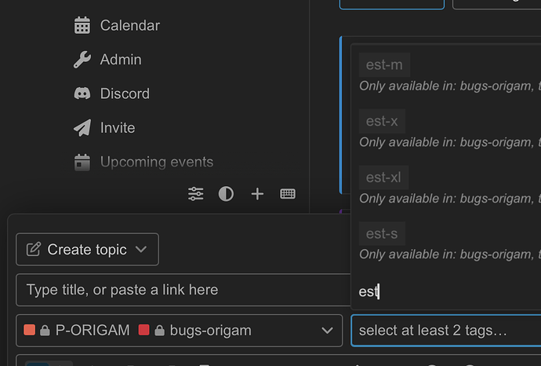This screenshot has width=541, height=366.
Task: Click the topic title input field
Action: pos(183,290)
